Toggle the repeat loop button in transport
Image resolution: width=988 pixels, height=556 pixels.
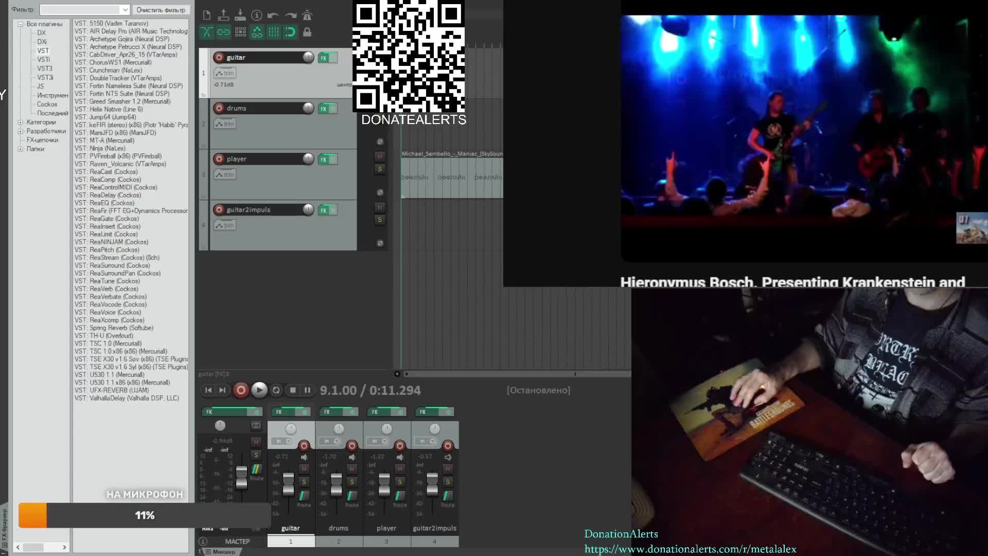pyautogui.click(x=276, y=390)
